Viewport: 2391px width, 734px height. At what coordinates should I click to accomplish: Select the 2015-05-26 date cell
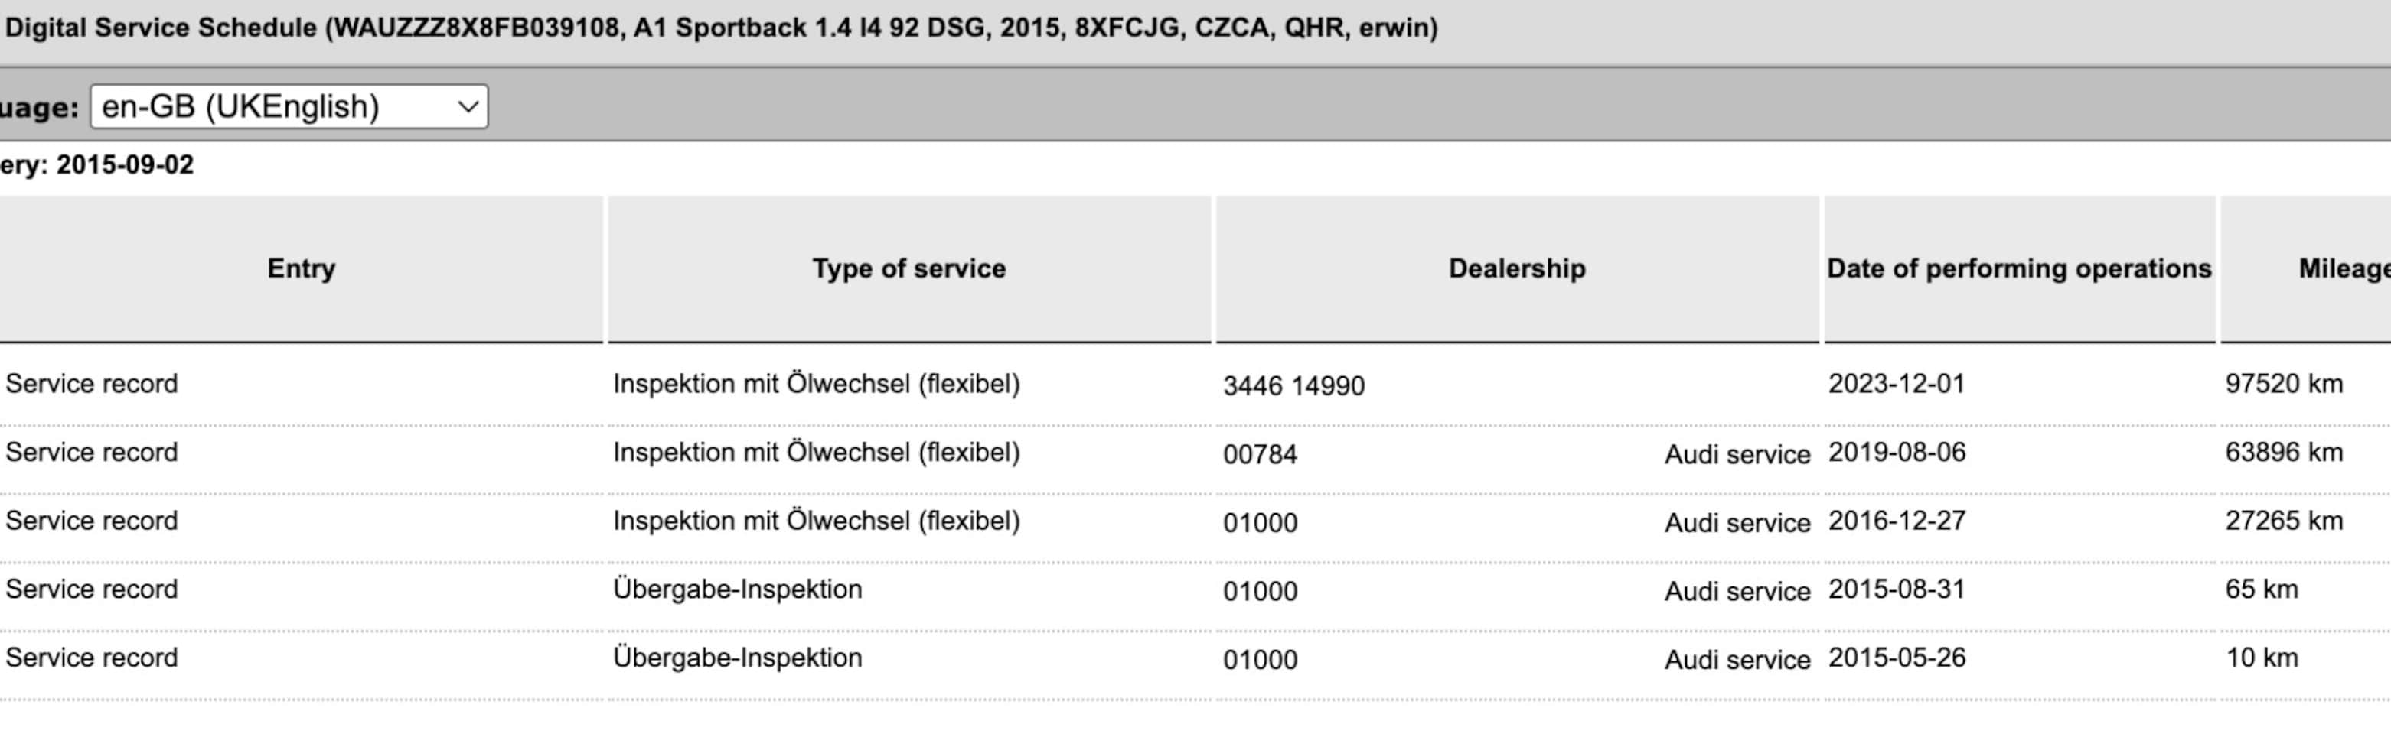point(1897,658)
